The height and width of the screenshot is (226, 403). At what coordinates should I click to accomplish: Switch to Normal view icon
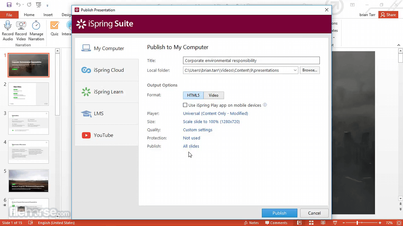coord(299,223)
